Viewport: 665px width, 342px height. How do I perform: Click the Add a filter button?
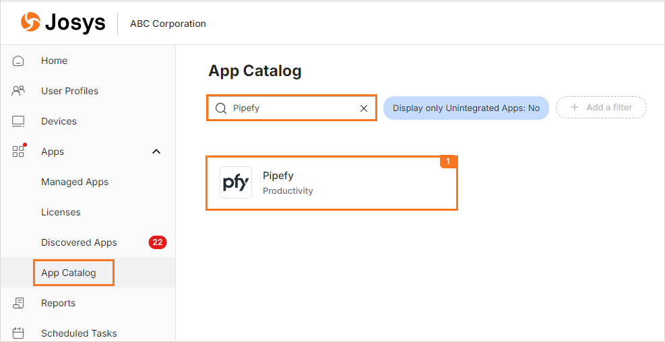(602, 107)
